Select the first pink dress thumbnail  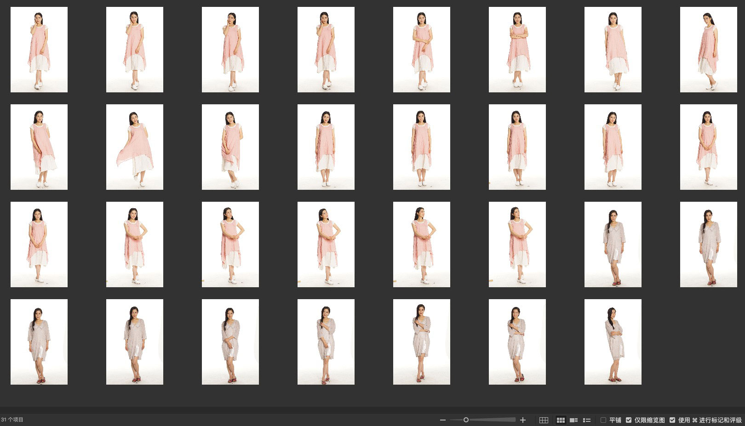39,50
